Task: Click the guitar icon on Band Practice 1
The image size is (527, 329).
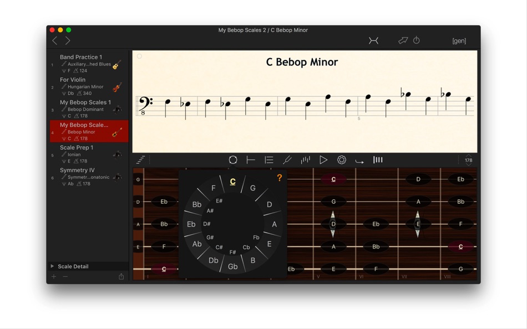Action: [116, 64]
